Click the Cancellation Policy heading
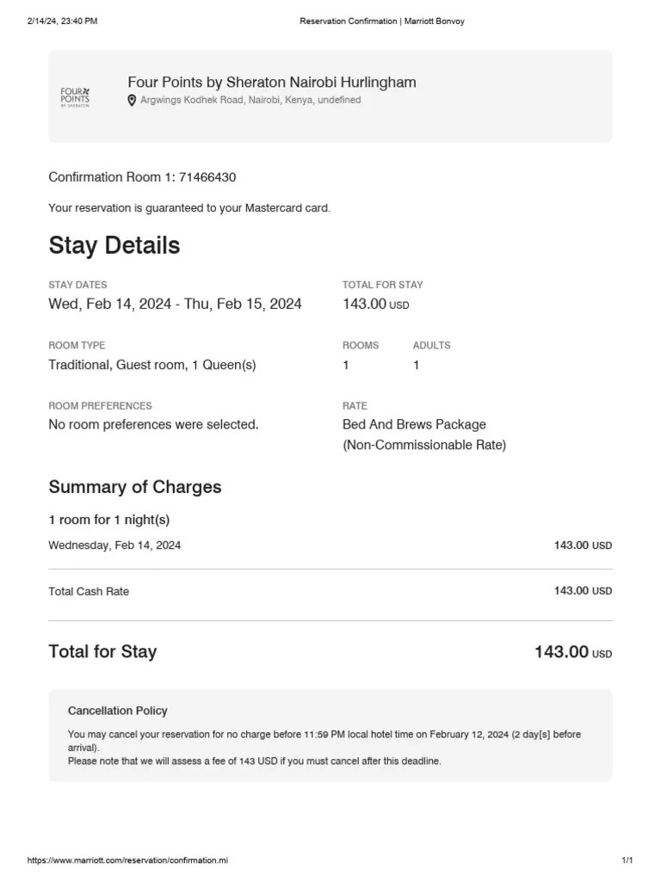Image resolution: width=661 pixels, height=881 pixels. [117, 711]
